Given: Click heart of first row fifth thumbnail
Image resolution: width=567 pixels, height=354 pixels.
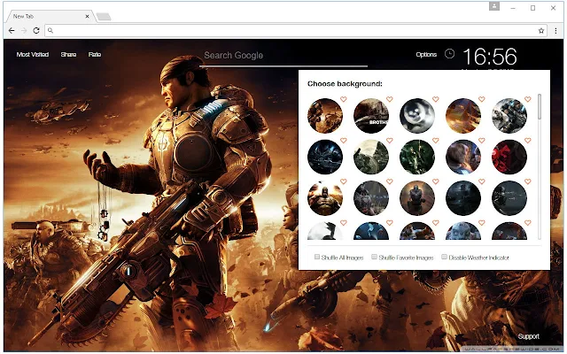Looking at the screenshot, I should point(528,99).
